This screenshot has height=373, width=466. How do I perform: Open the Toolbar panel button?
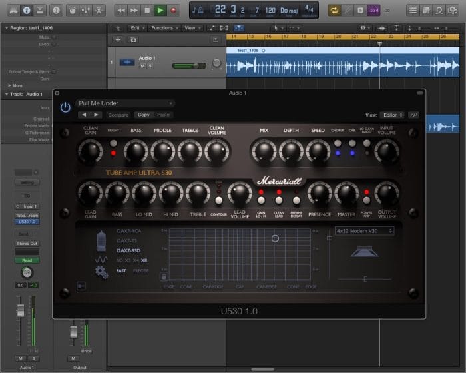click(x=39, y=11)
